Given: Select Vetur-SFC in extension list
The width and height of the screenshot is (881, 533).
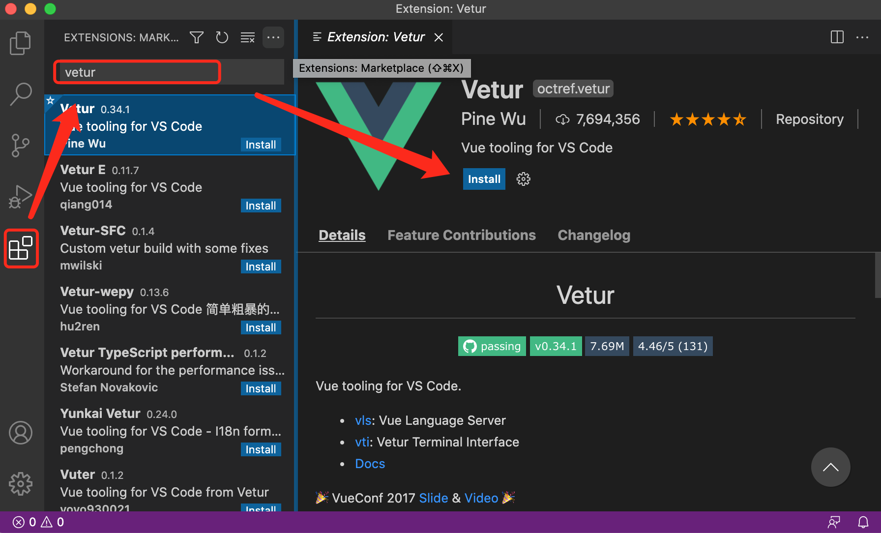Looking at the screenshot, I should click(170, 247).
